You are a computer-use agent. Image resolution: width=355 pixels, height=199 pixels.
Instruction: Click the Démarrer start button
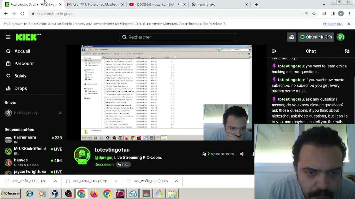coord(11,194)
